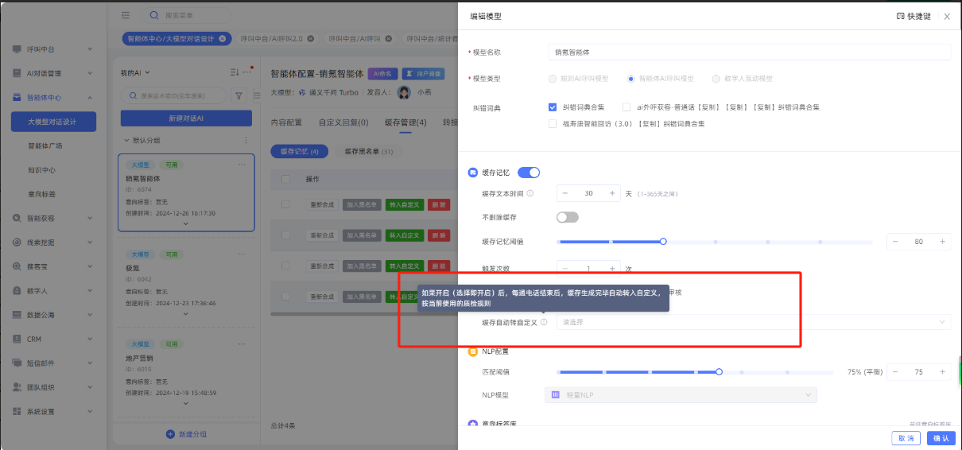Click the info icon beside 缓存自动转自定义
962x450 pixels.
click(544, 322)
